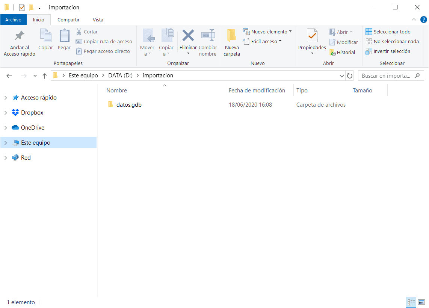The image size is (429, 308).
Task: Collapse the ribbon with chevron arrow
Action: tap(414, 20)
